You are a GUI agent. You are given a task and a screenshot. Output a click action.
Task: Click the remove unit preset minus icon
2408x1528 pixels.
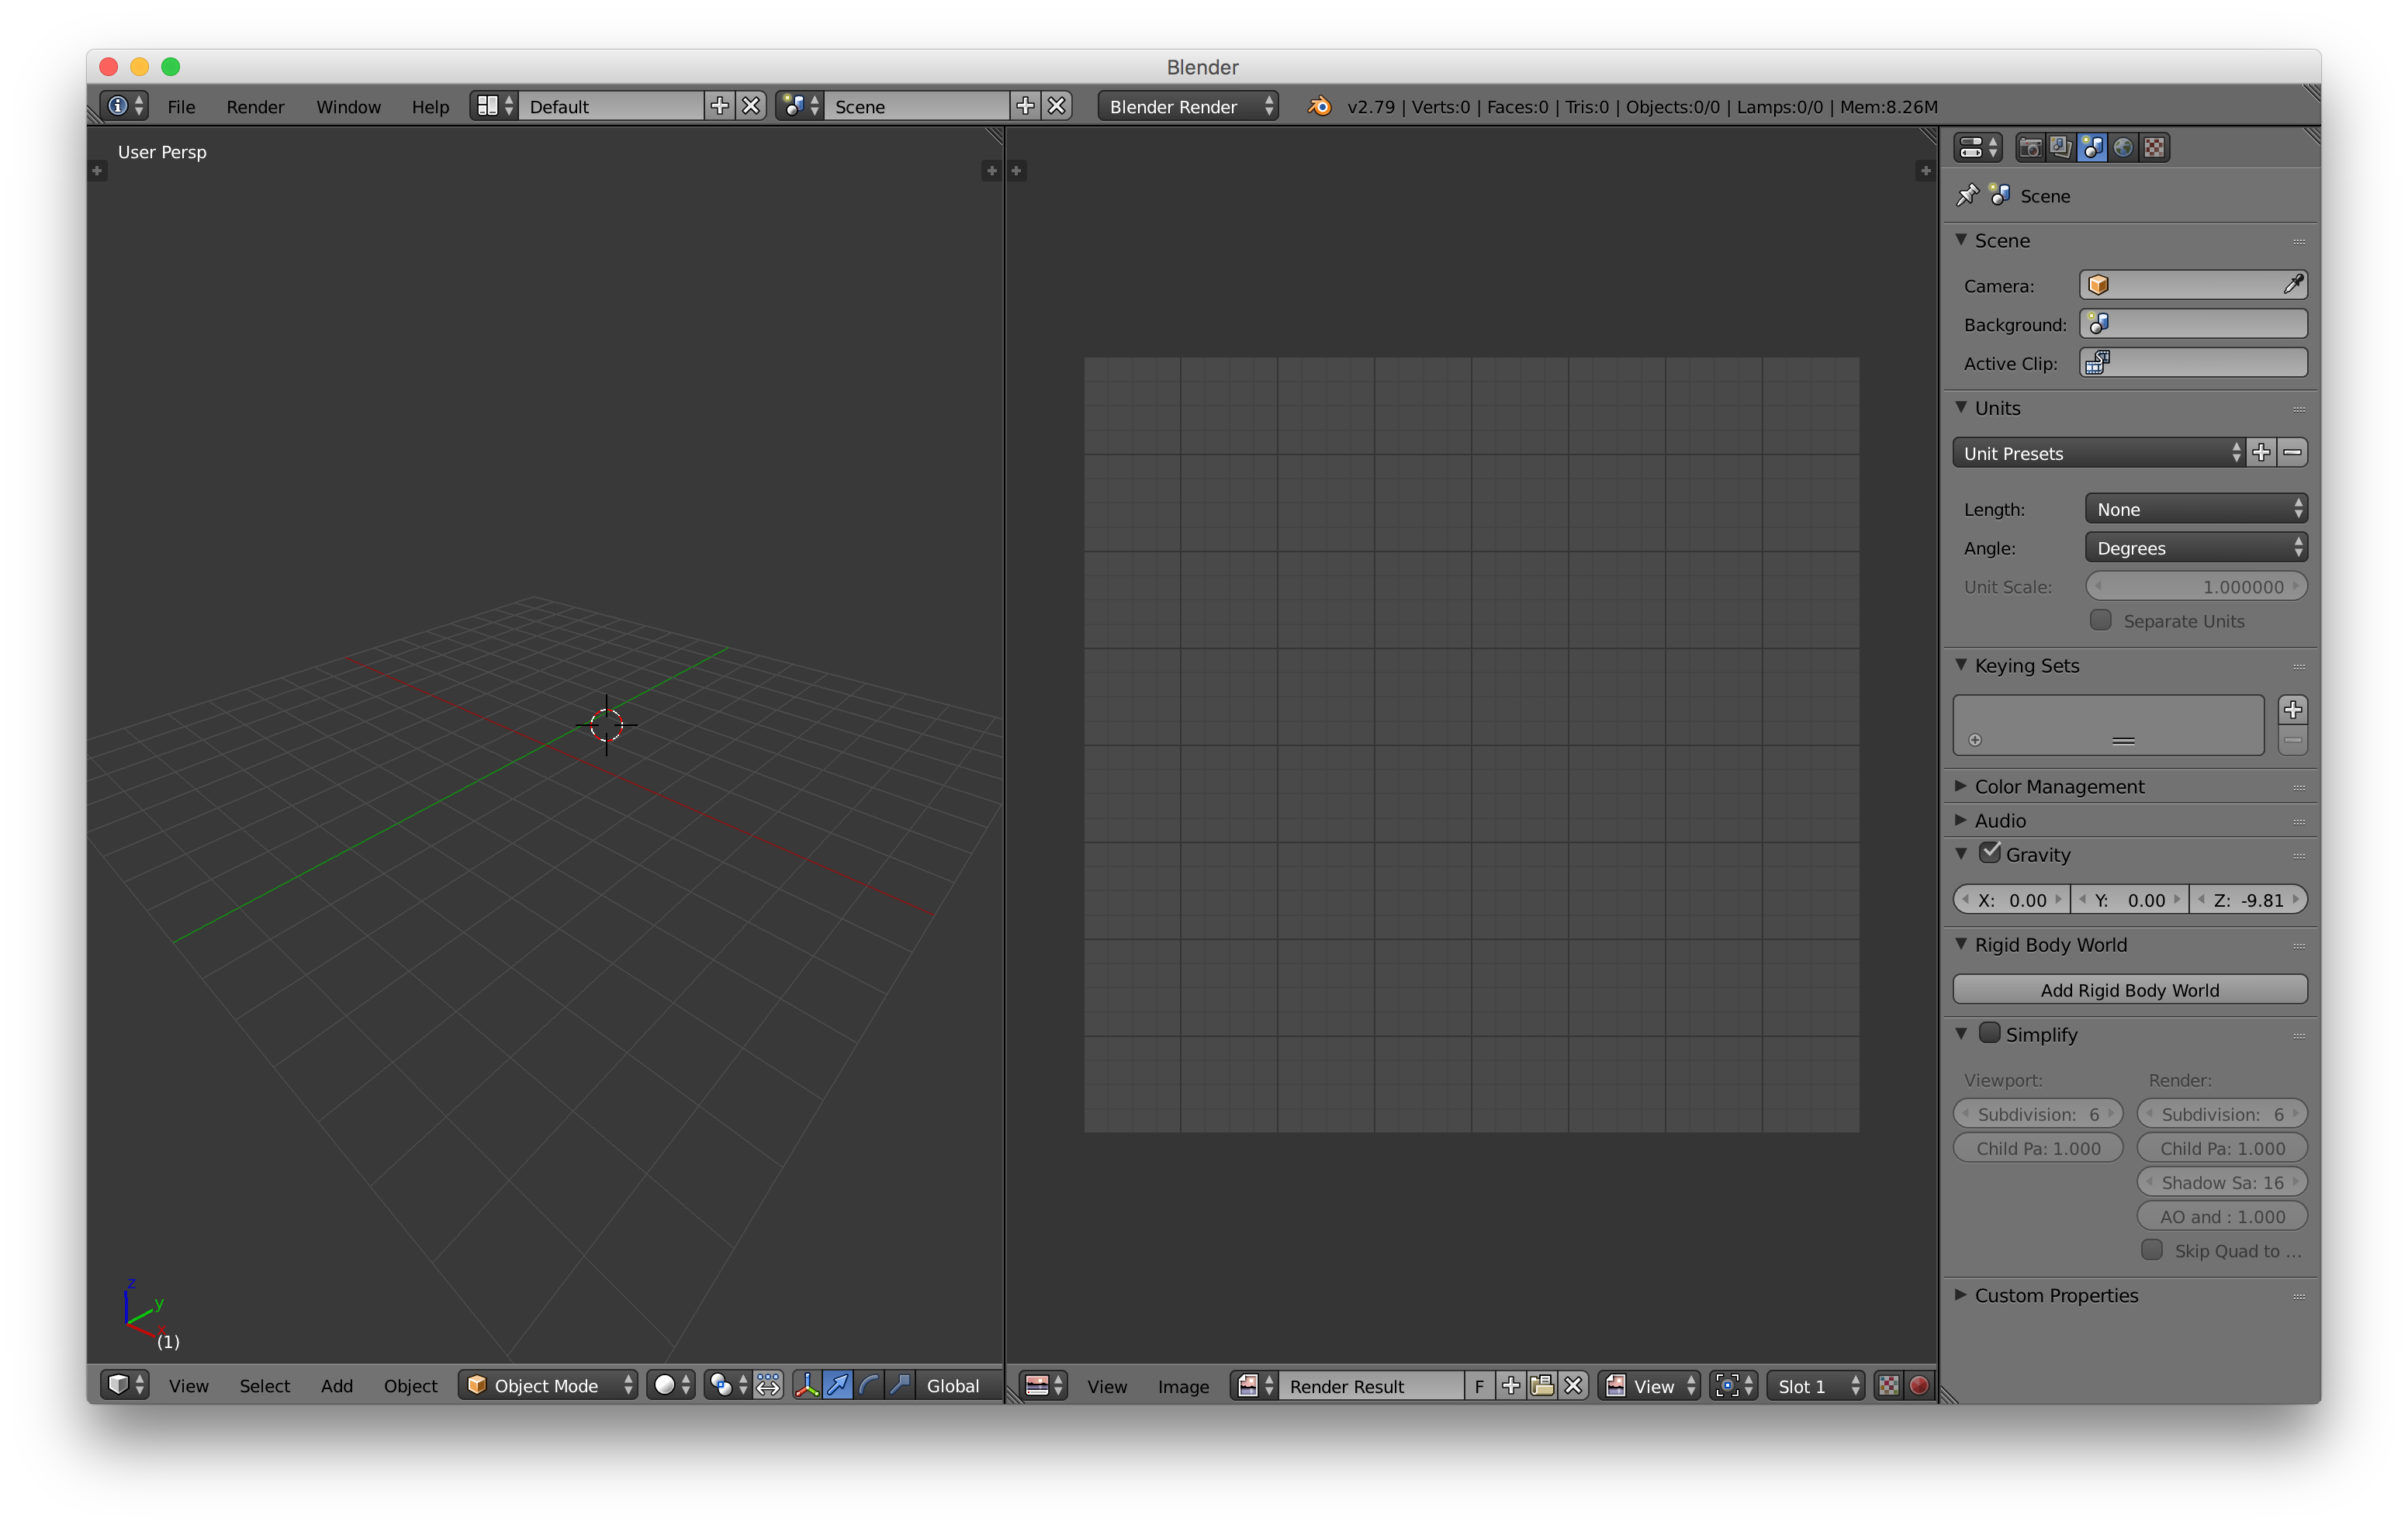pyautogui.click(x=2293, y=453)
